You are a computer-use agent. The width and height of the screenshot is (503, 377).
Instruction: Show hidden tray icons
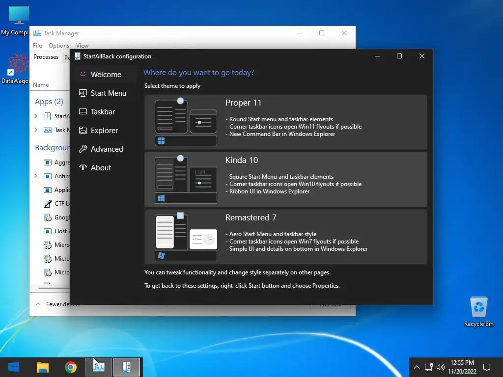pyautogui.click(x=417, y=367)
